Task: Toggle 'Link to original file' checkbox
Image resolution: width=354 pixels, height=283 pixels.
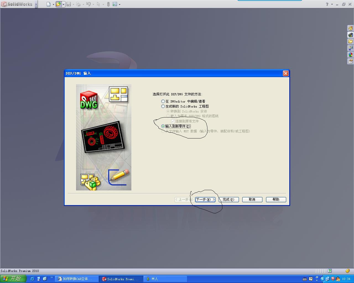Action: 173,121
